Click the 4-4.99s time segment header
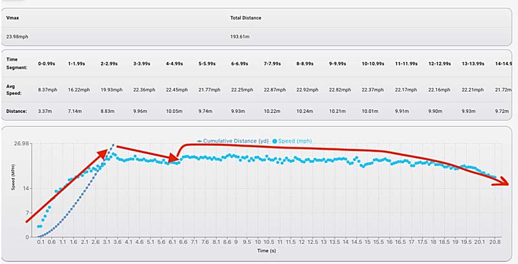Viewport: 518px width, 264px height. coord(174,63)
